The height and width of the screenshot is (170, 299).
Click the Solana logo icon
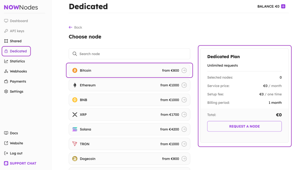(75, 129)
